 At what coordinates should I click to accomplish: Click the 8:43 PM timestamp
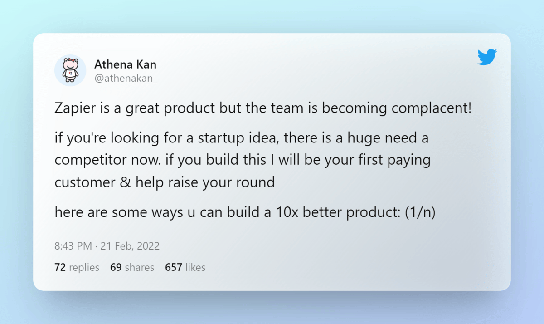(x=73, y=246)
